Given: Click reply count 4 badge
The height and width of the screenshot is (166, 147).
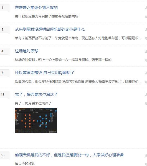Looking at the screenshot, I should [4, 51].
